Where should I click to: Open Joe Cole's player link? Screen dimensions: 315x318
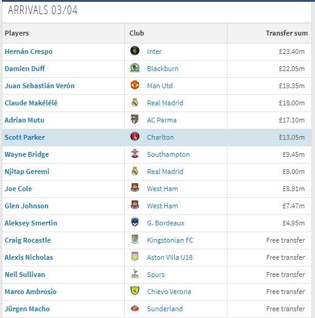pos(18,189)
